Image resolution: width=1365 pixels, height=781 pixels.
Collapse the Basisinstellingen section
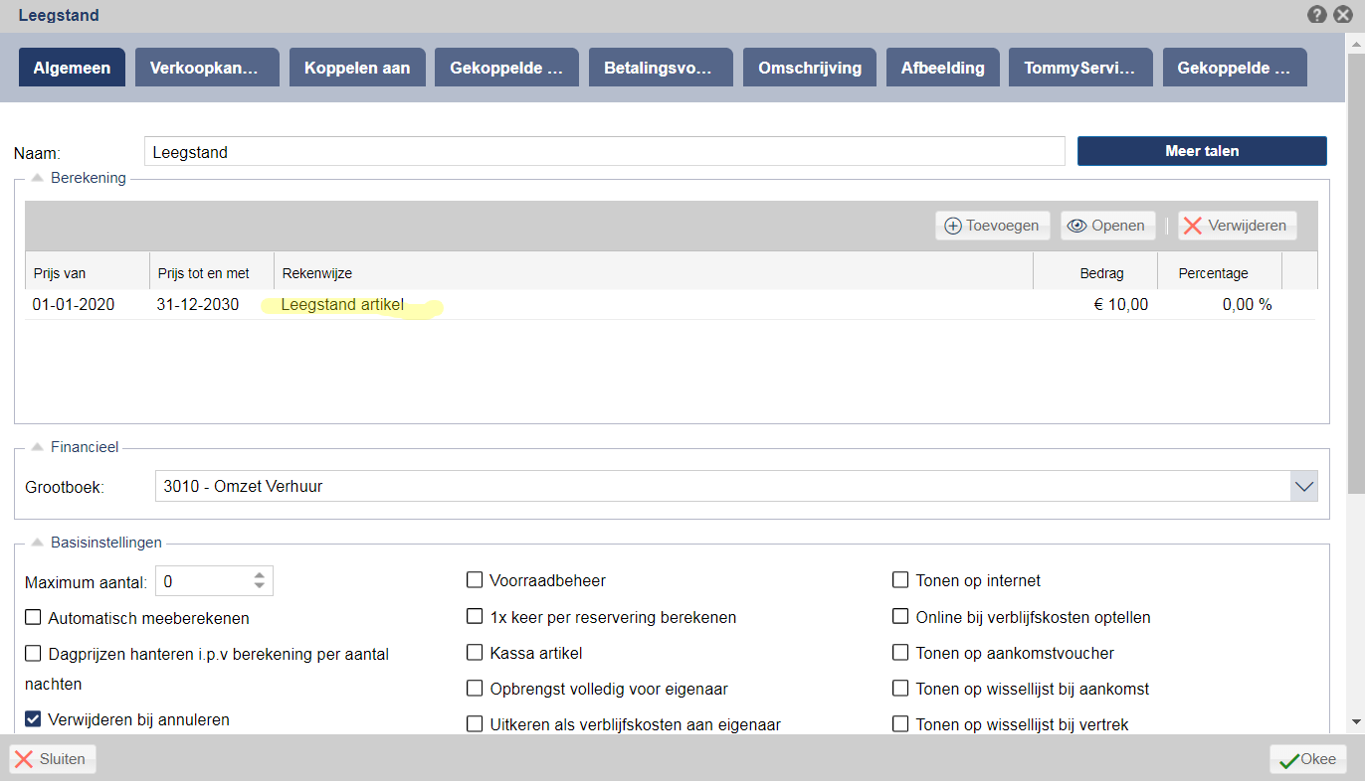(37, 543)
